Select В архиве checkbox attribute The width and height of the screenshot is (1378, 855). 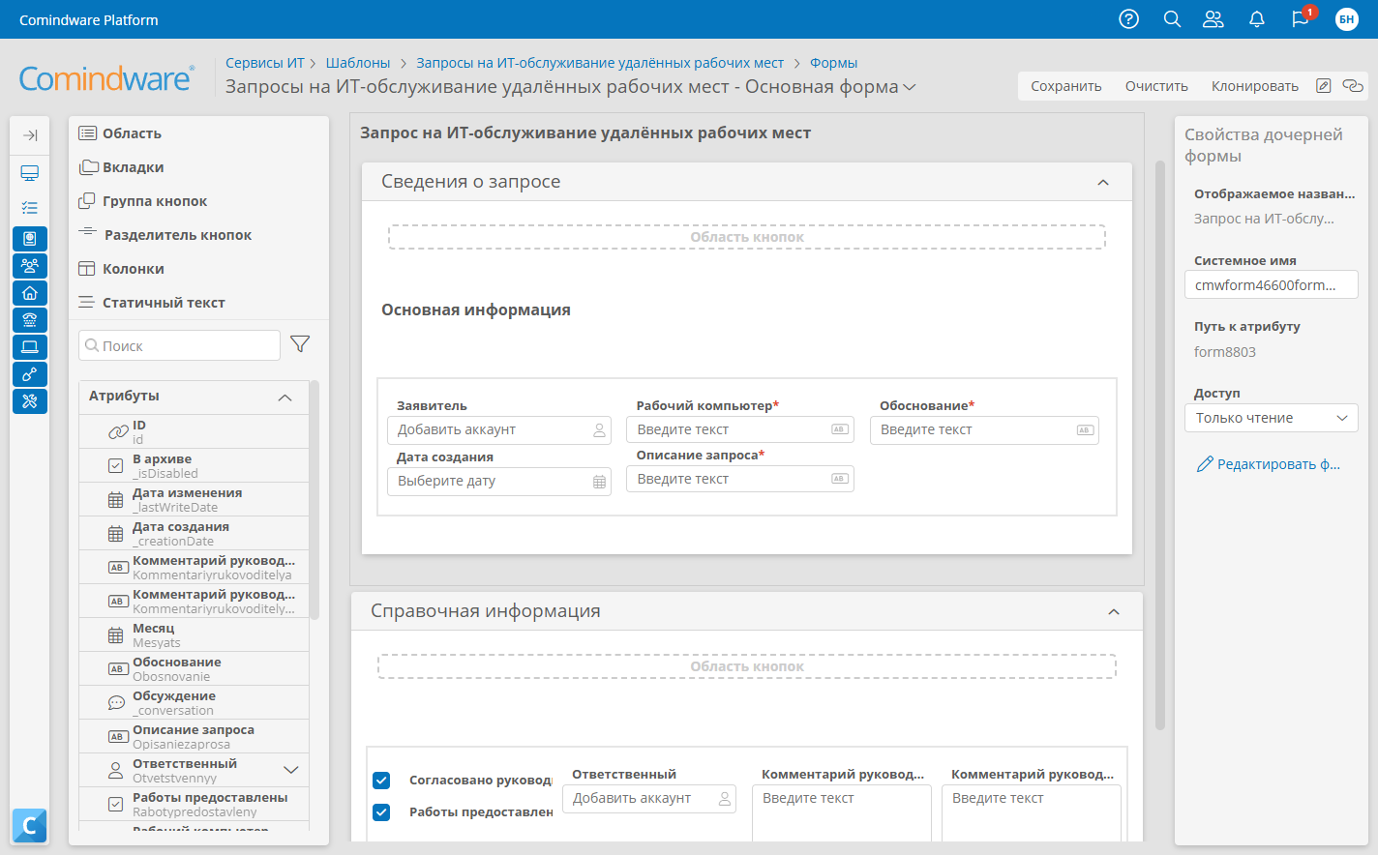(x=194, y=465)
